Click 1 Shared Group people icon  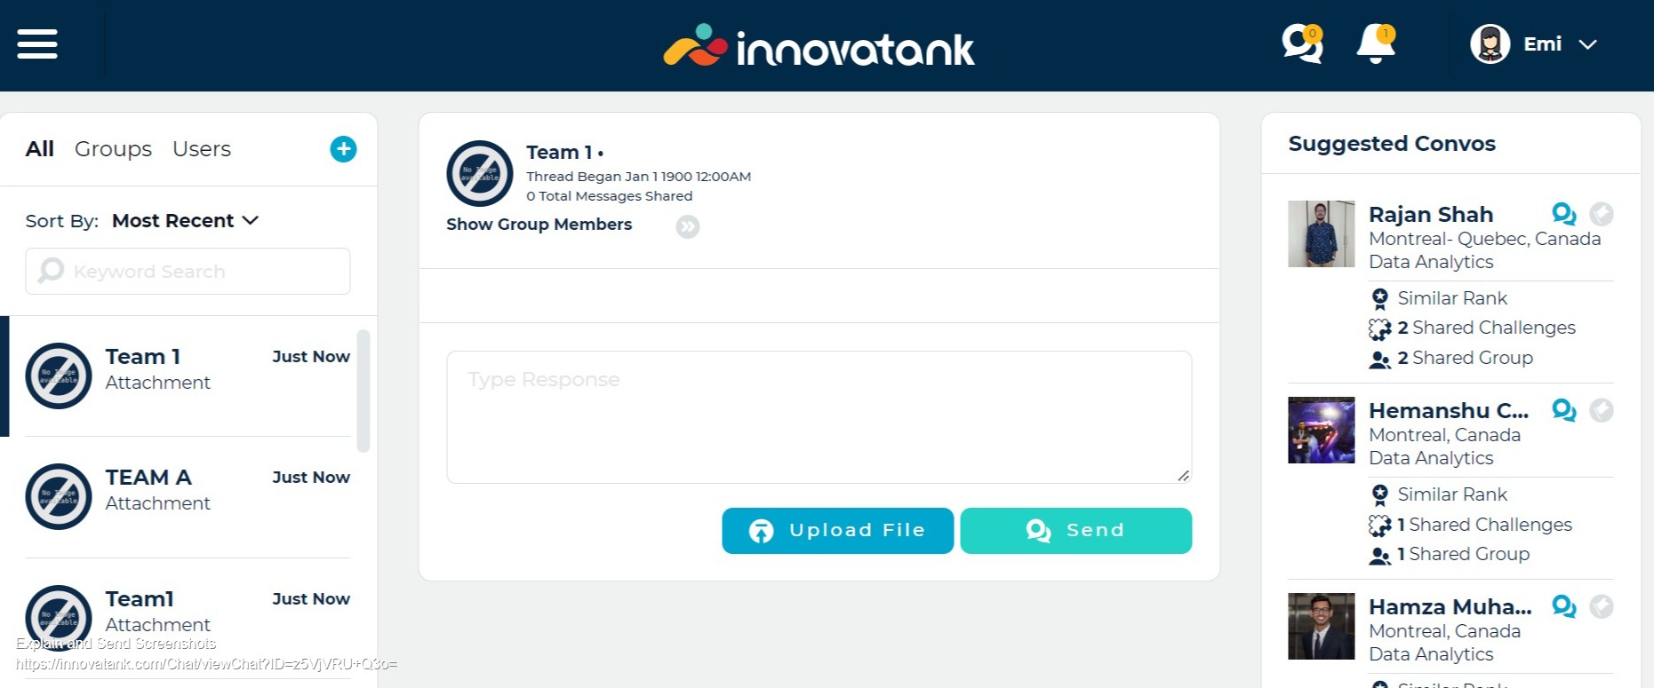point(1379,556)
